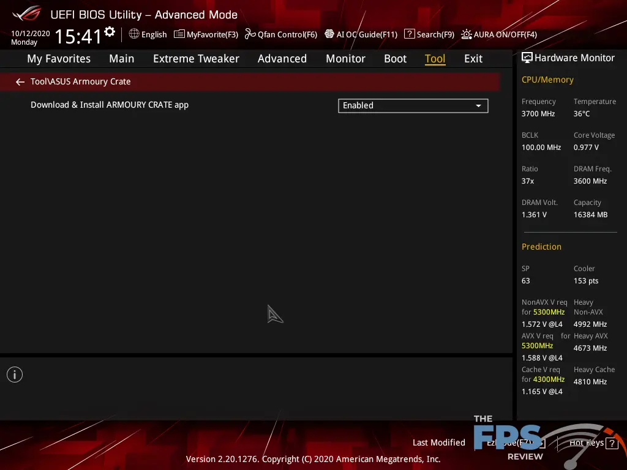Click 100.00 MHz BCLK value
This screenshot has height=470, width=627.
(x=541, y=147)
